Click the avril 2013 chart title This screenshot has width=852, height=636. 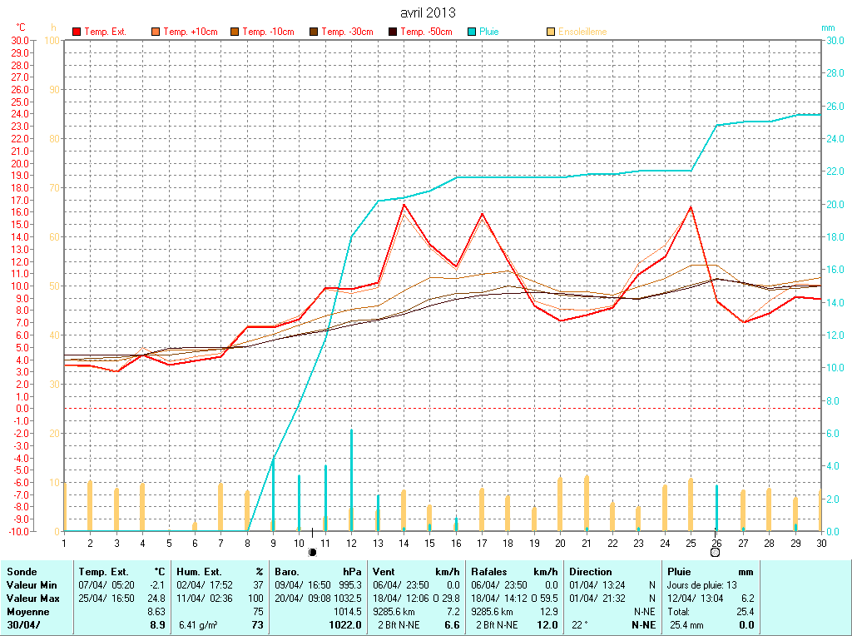427,12
